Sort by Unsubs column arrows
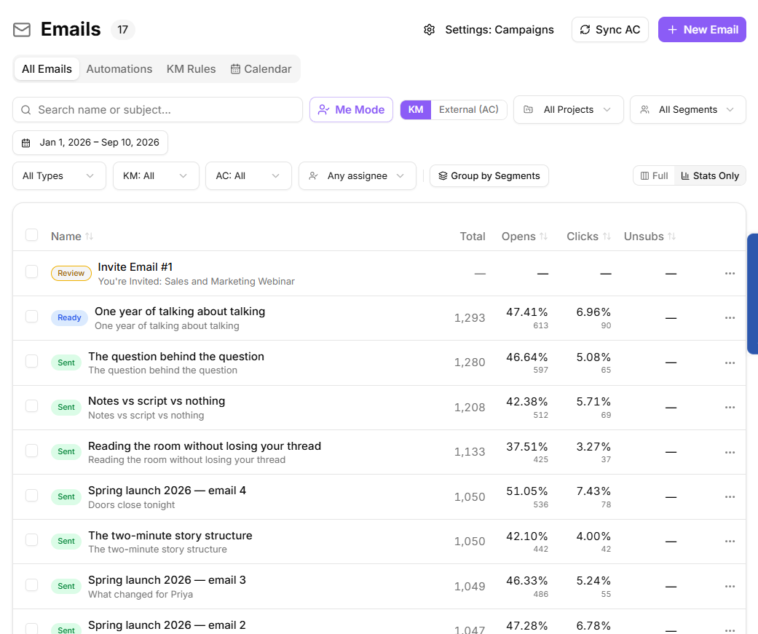The width and height of the screenshot is (758, 634). pyautogui.click(x=671, y=237)
